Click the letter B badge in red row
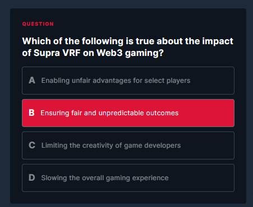The height and width of the screenshot is (207, 253). [x=31, y=113]
